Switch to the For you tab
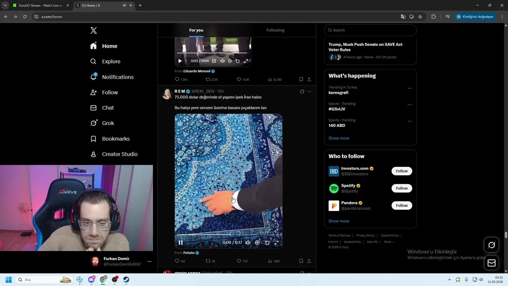Screen dimensions: 508x286 point(196,30)
